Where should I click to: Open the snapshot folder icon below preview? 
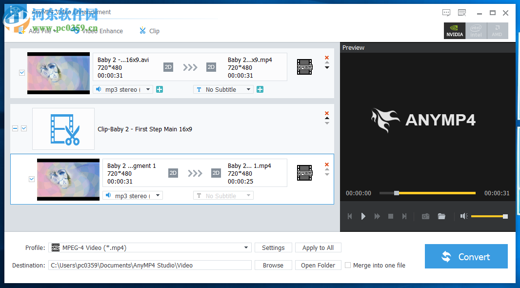coord(441,216)
